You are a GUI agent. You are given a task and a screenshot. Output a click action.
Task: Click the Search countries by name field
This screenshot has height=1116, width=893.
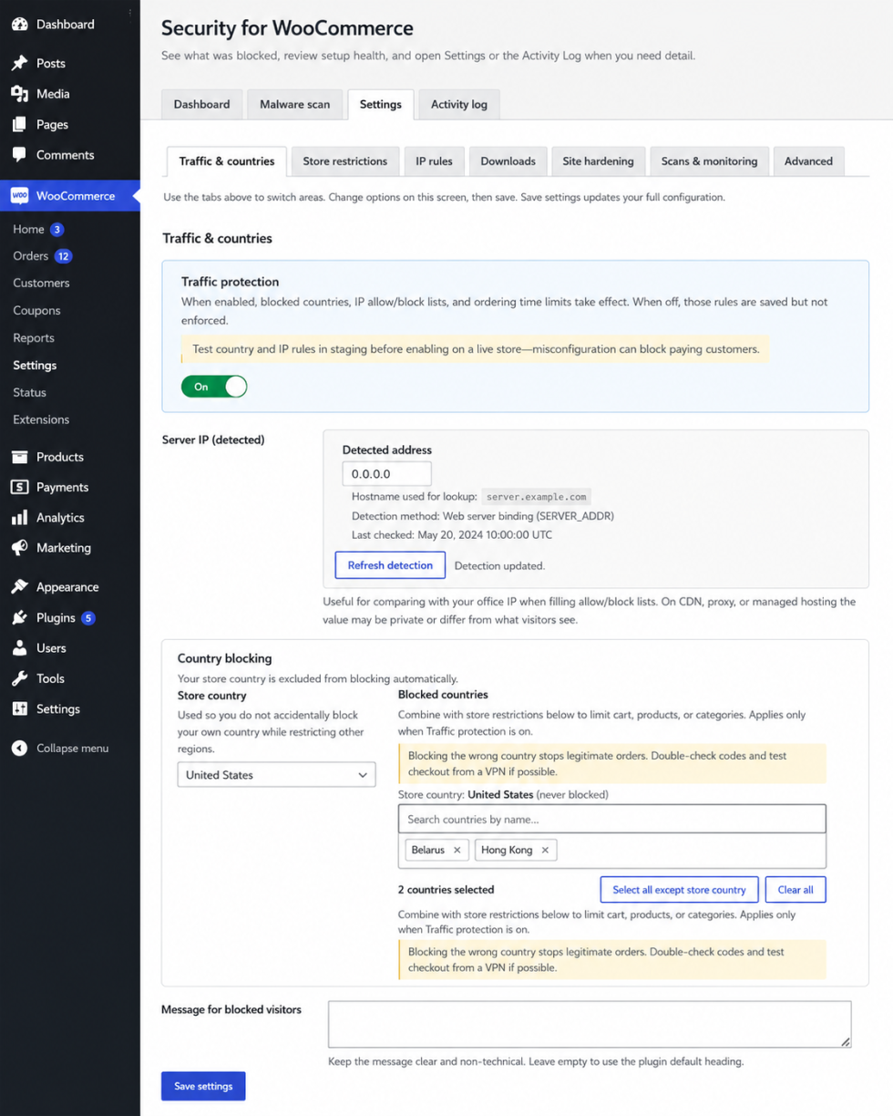click(x=612, y=819)
